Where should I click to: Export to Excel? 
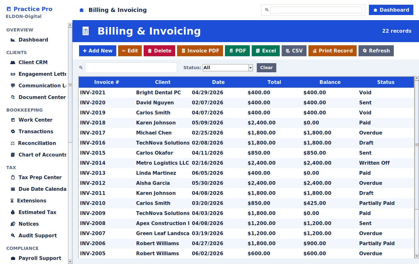point(266,51)
